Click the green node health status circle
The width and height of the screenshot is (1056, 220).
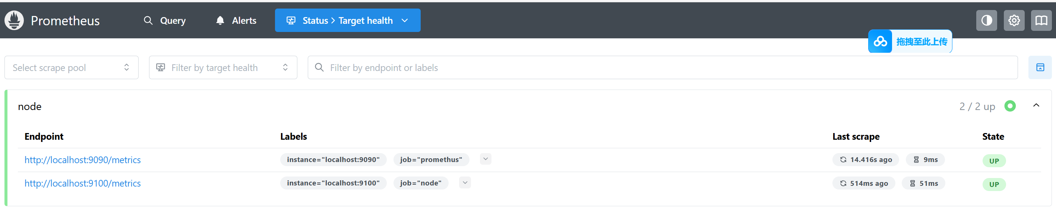[1010, 106]
